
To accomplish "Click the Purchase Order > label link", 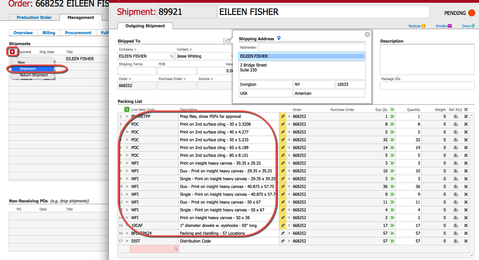I will [172, 79].
